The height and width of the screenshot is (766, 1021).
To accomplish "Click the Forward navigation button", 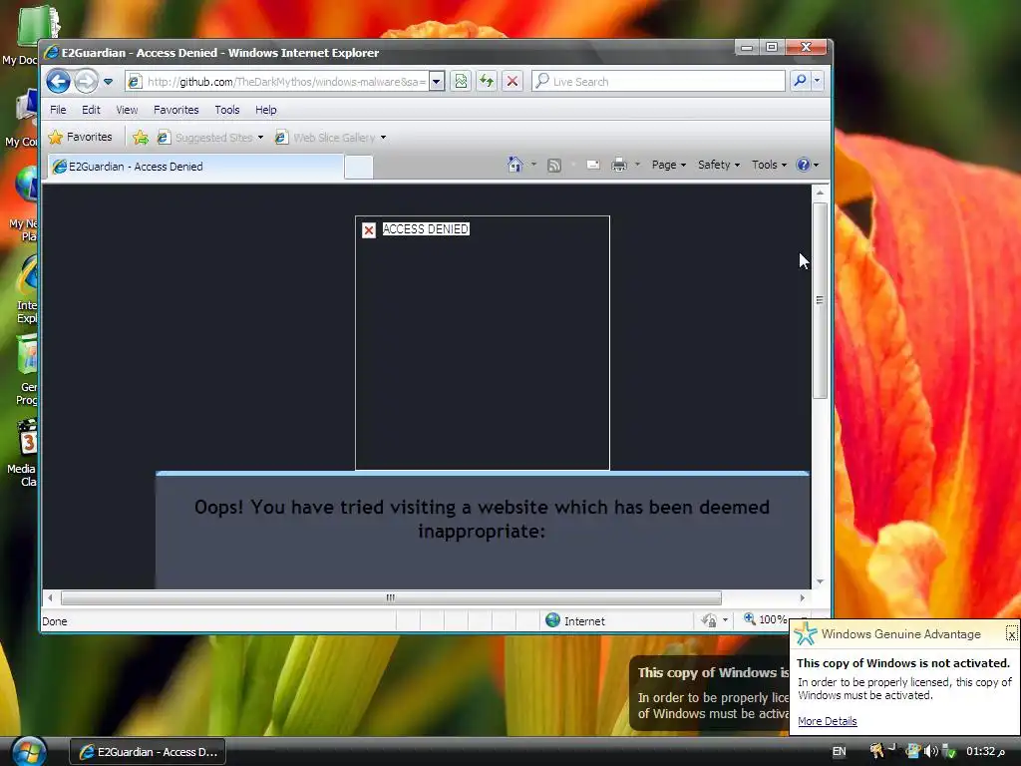I will [86, 82].
